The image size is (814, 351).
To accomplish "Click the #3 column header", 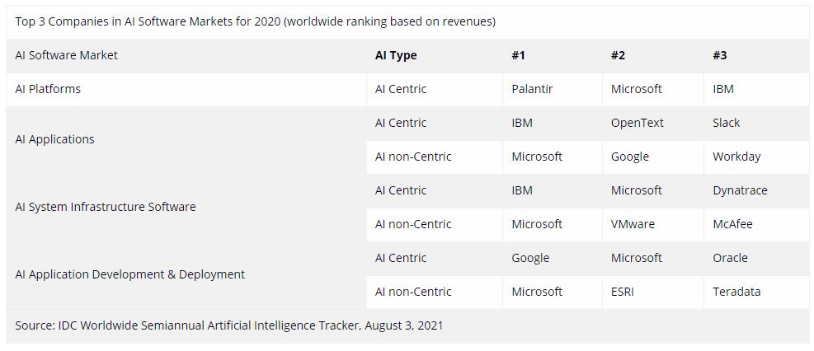I will (x=720, y=55).
